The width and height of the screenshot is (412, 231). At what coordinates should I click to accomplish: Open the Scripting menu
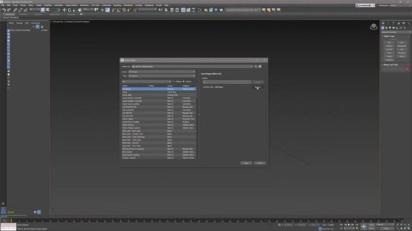click(x=117, y=5)
